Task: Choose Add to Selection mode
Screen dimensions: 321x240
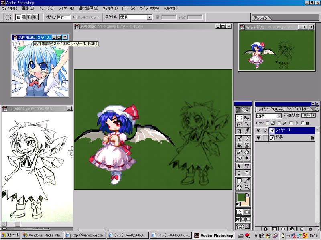Action: (x=24, y=17)
